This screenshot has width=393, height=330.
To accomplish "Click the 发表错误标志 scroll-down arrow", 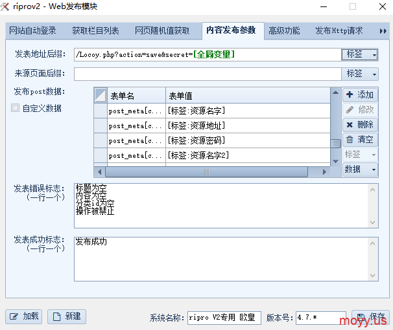I will tap(372, 222).
